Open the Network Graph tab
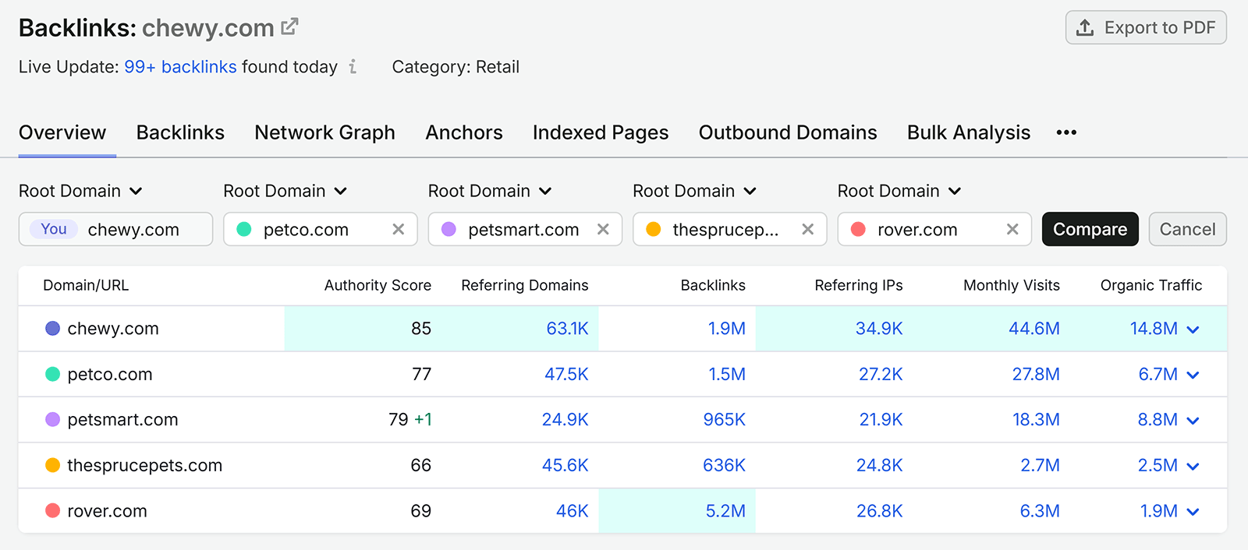This screenshot has height=550, width=1248. click(324, 132)
